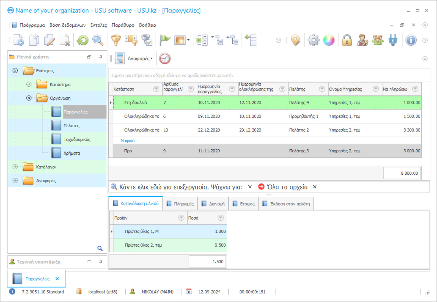
Task: Click the blue plug connection icon
Action: click(393, 40)
